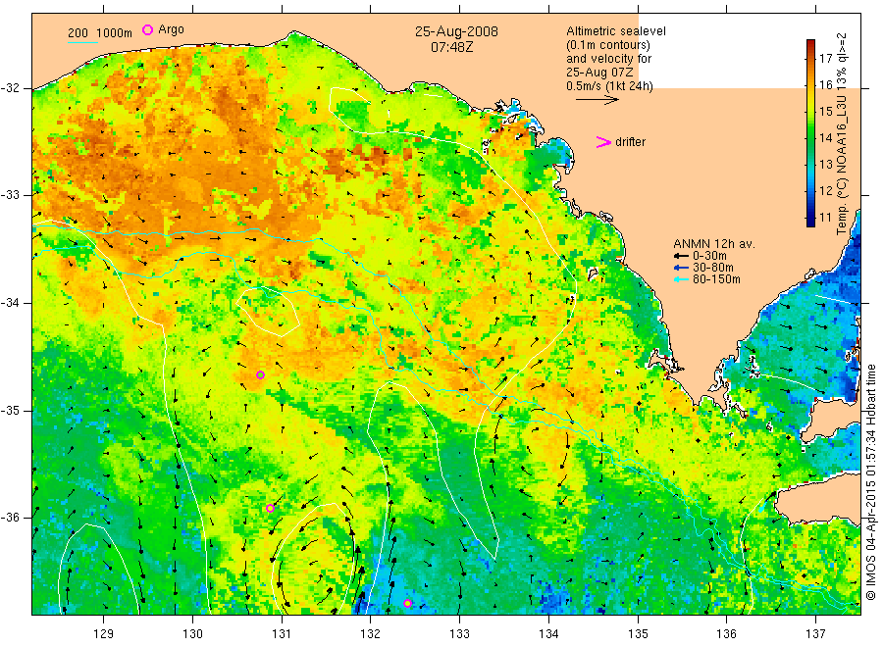Click the '0-30m' depth label
Viewport: 883px width, 647px height.
[x=709, y=256]
